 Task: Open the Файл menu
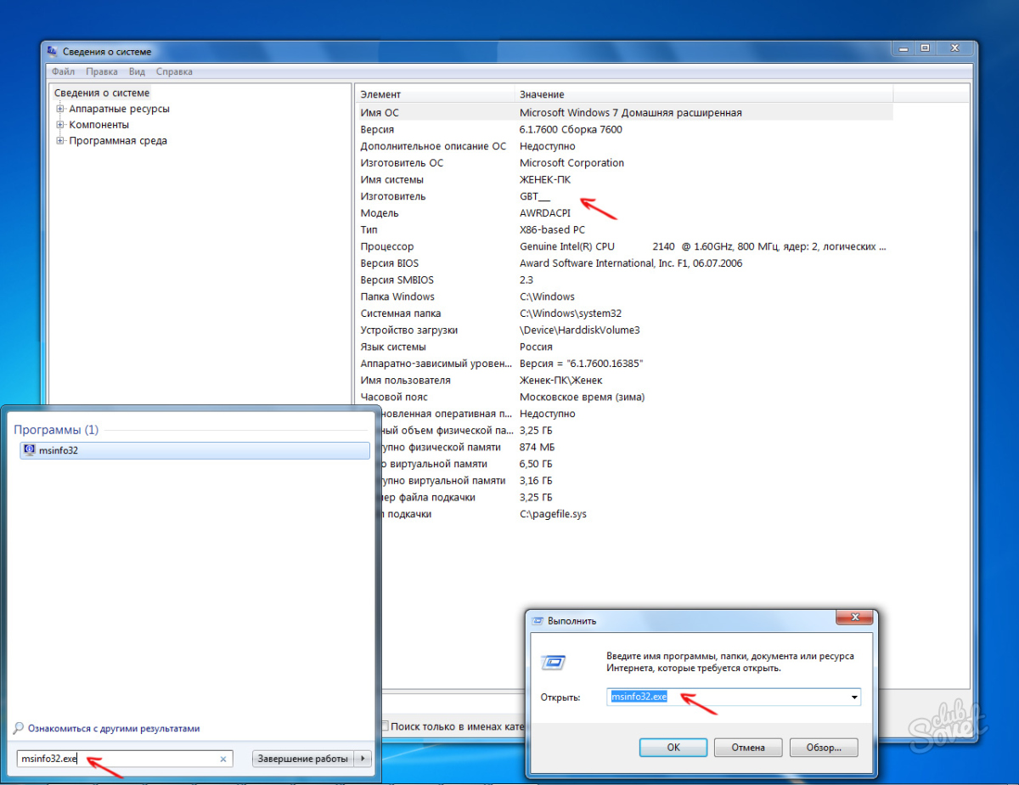pos(62,71)
